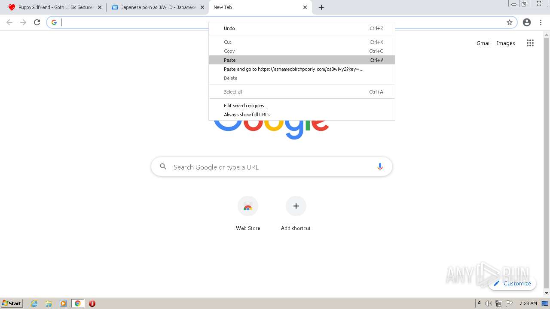Choose Undo from the context menu

(x=302, y=28)
